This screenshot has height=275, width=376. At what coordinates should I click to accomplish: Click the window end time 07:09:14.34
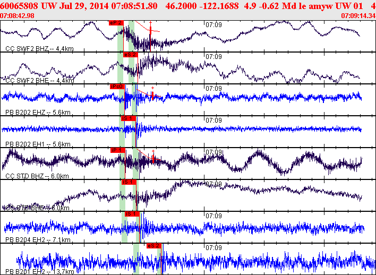point(358,16)
